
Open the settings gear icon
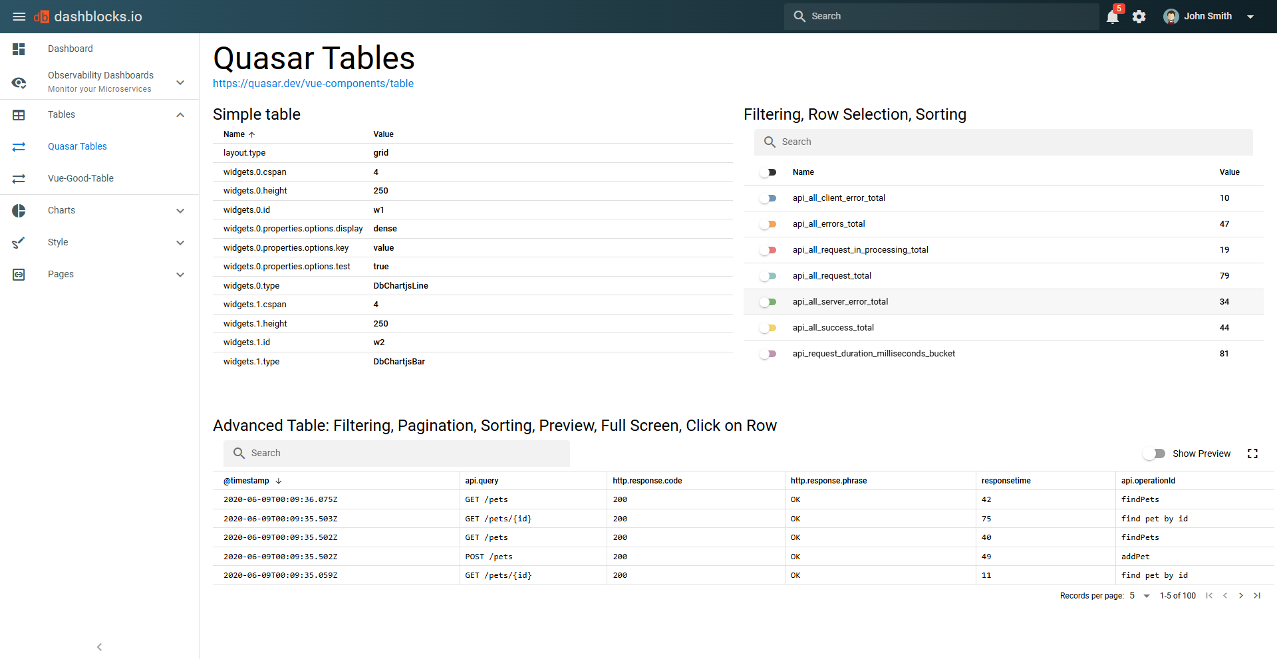pyautogui.click(x=1139, y=17)
